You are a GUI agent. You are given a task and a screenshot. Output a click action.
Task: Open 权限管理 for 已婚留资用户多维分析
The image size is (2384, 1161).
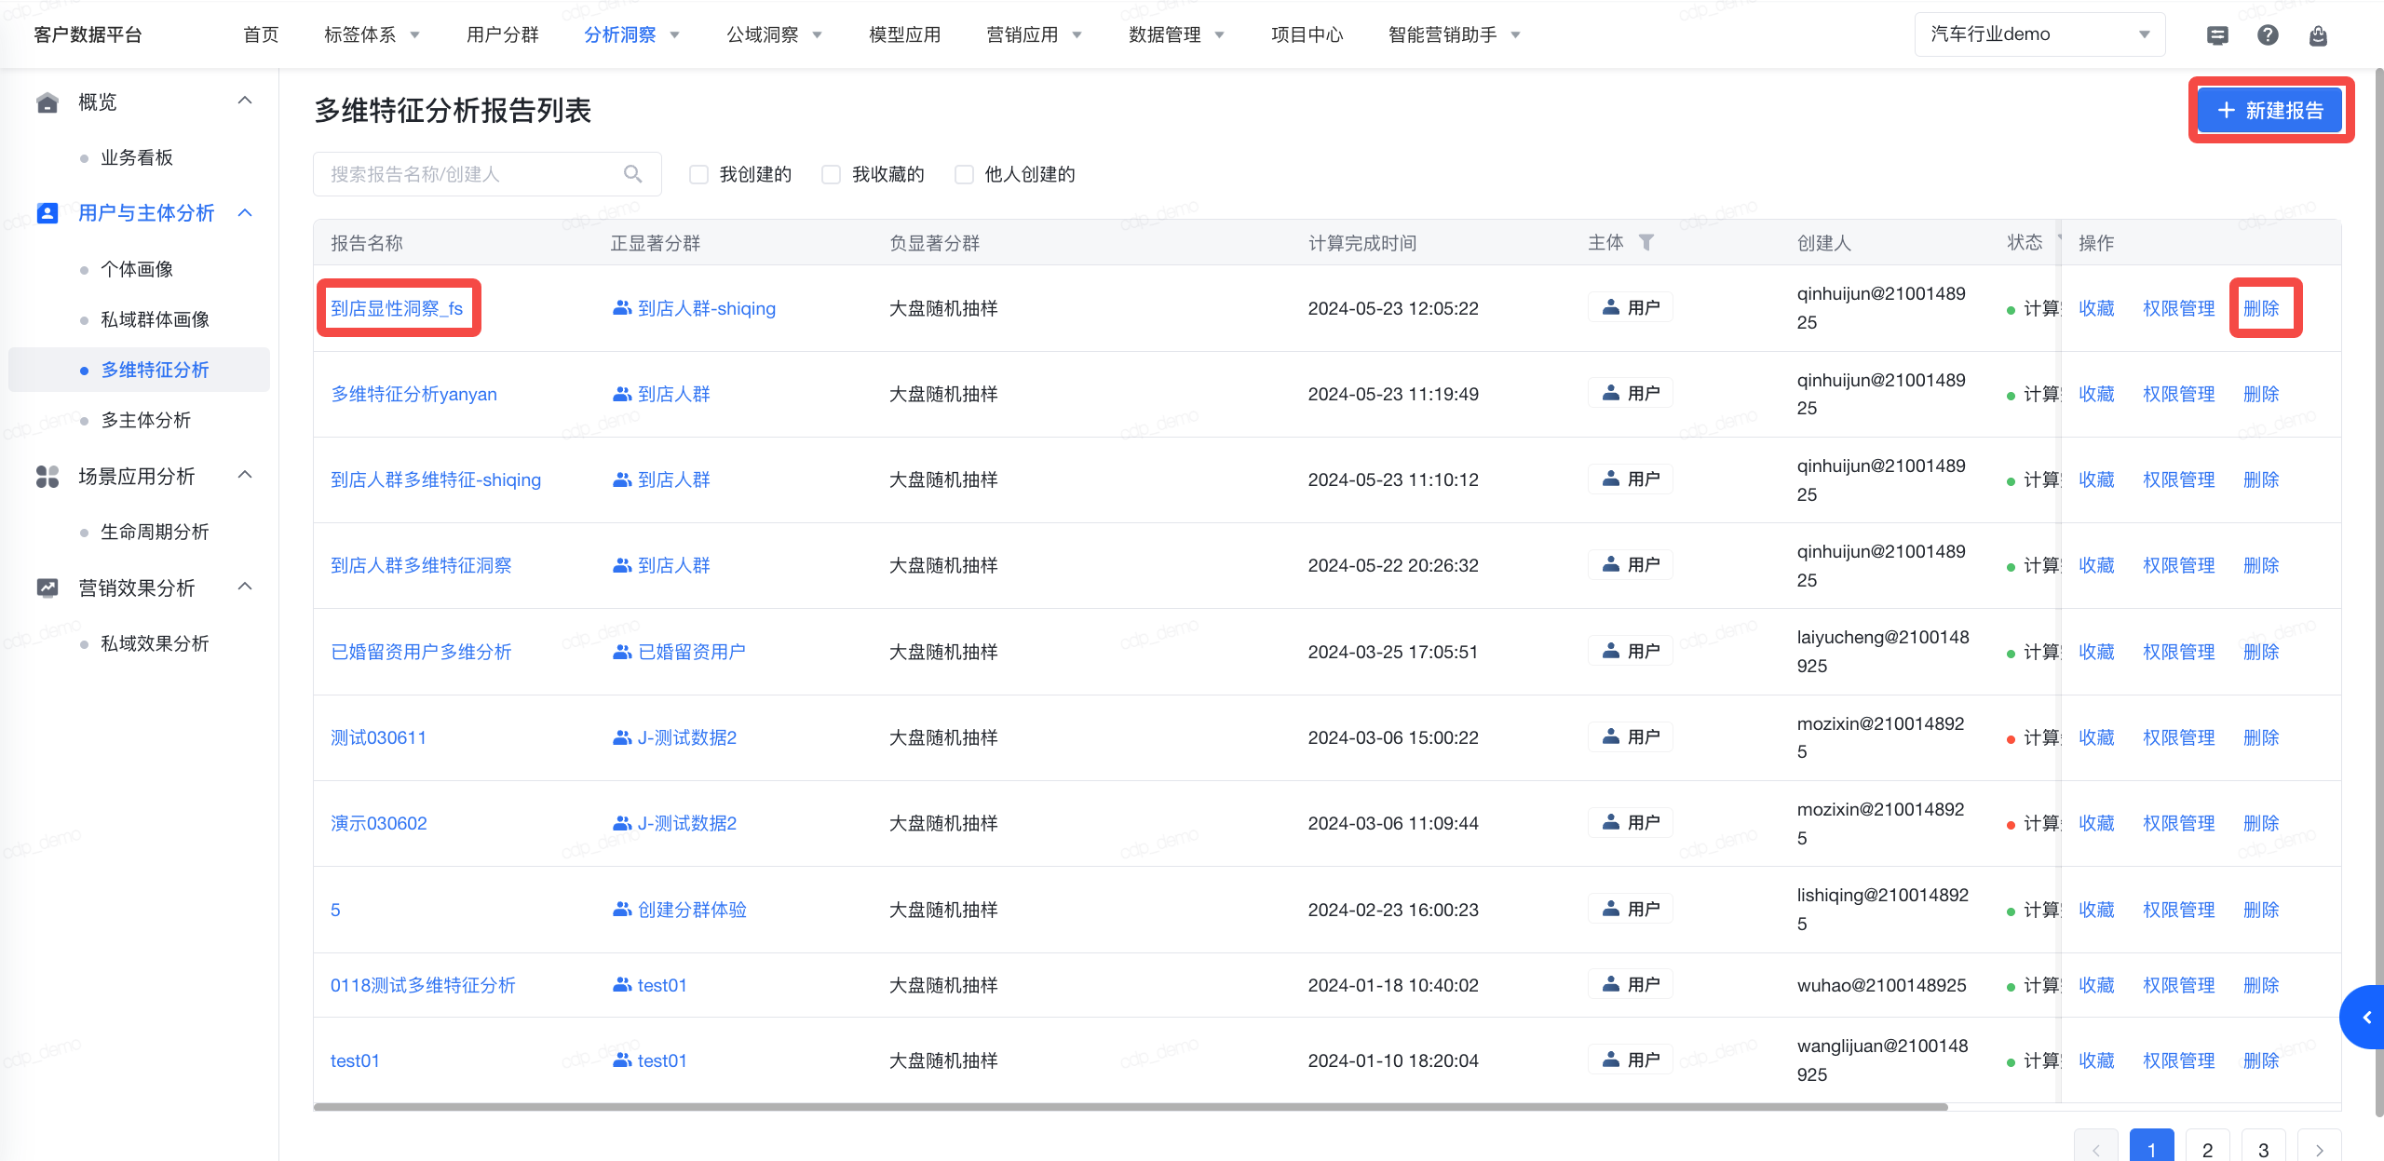[x=2178, y=652]
